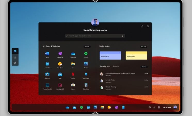Click Your Phone icon on the taskbar
The width and height of the screenshot is (192, 116).
(123, 107)
